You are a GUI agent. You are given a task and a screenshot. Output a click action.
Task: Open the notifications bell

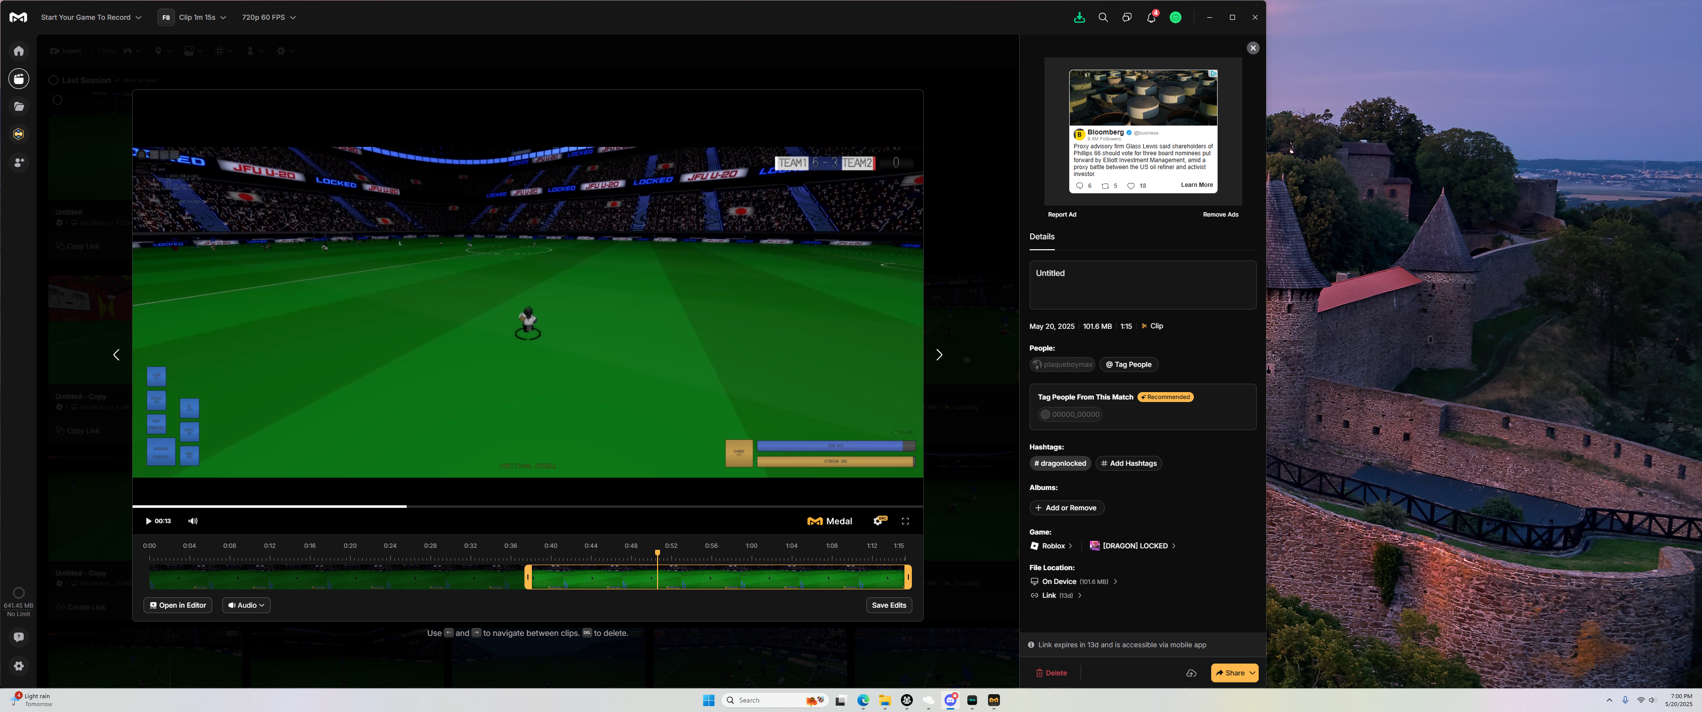(1151, 18)
